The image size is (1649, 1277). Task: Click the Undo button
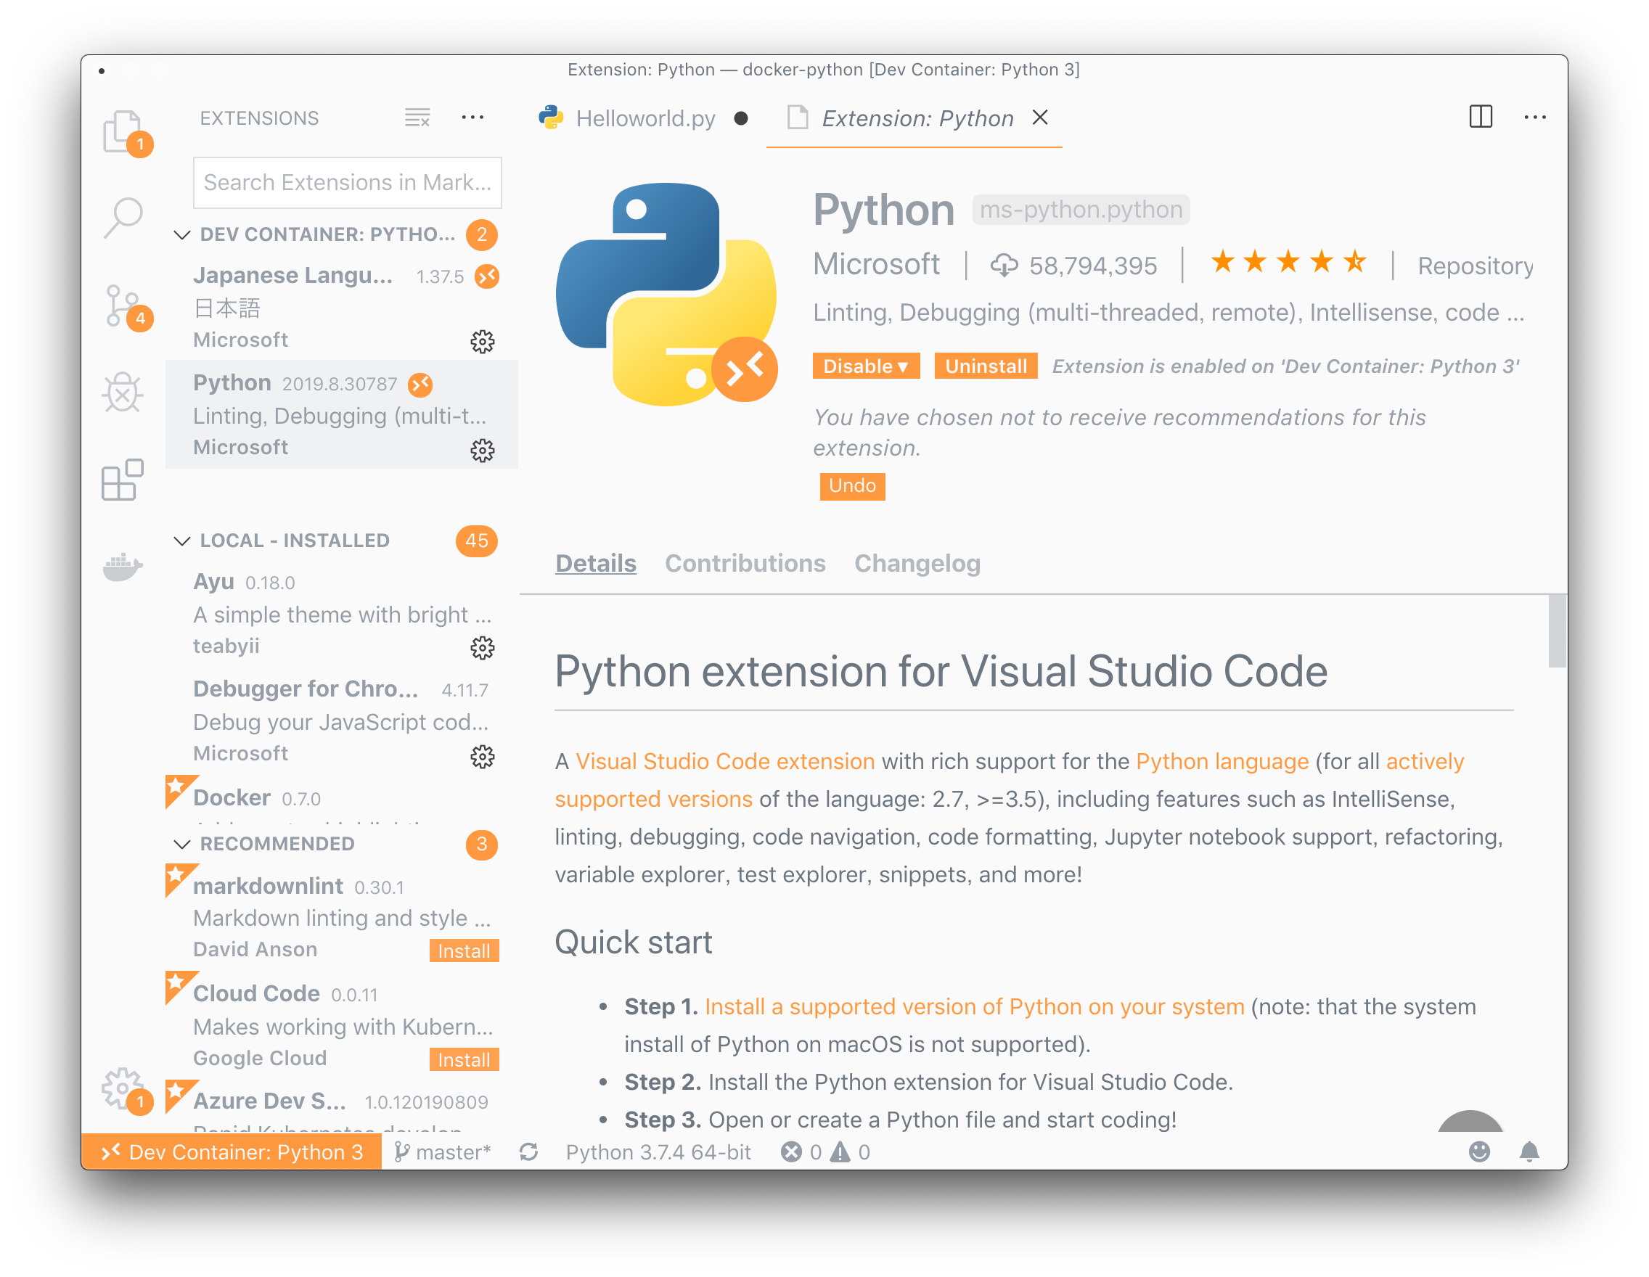pyautogui.click(x=852, y=485)
